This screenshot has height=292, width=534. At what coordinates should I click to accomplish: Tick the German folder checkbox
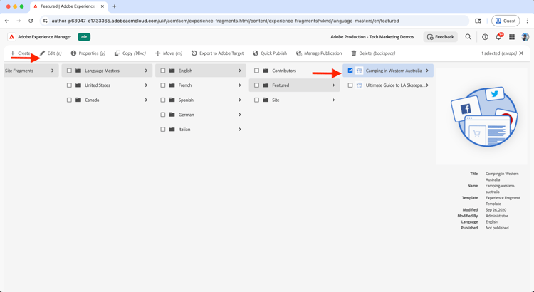tap(163, 115)
